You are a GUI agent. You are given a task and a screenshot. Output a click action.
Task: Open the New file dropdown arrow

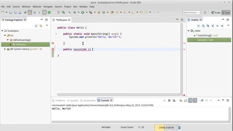pyautogui.click(x=7, y=12)
